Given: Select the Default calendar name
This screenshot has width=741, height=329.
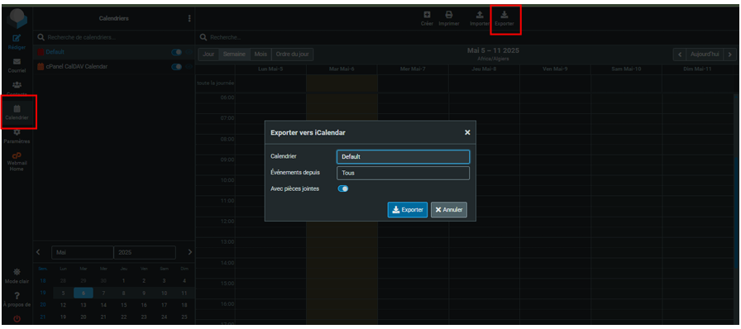Looking at the screenshot, I should 55,52.
